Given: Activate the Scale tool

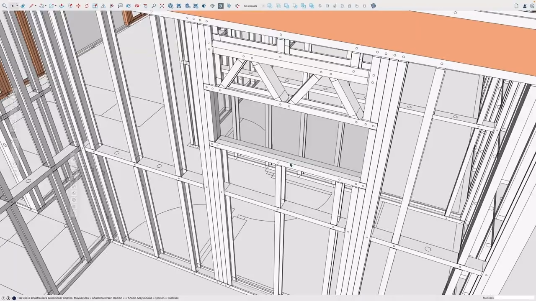Looking at the screenshot, I should click(95, 6).
